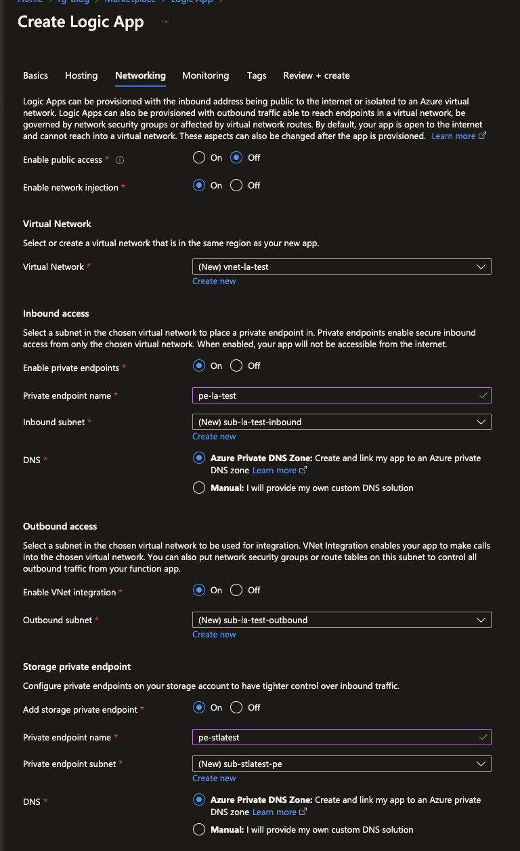This screenshot has width=520, height=851.
Task: Set Add storage private endpoint to Off
Action: [236, 707]
